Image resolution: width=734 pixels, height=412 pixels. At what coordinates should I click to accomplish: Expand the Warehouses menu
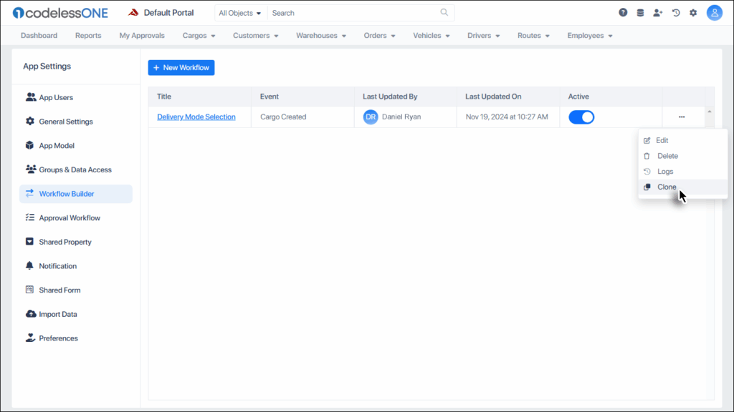(x=320, y=34)
